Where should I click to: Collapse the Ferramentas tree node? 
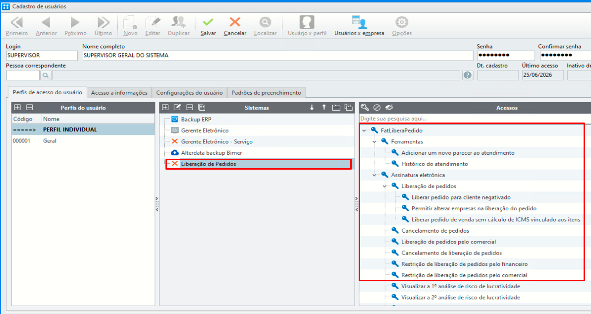375,142
